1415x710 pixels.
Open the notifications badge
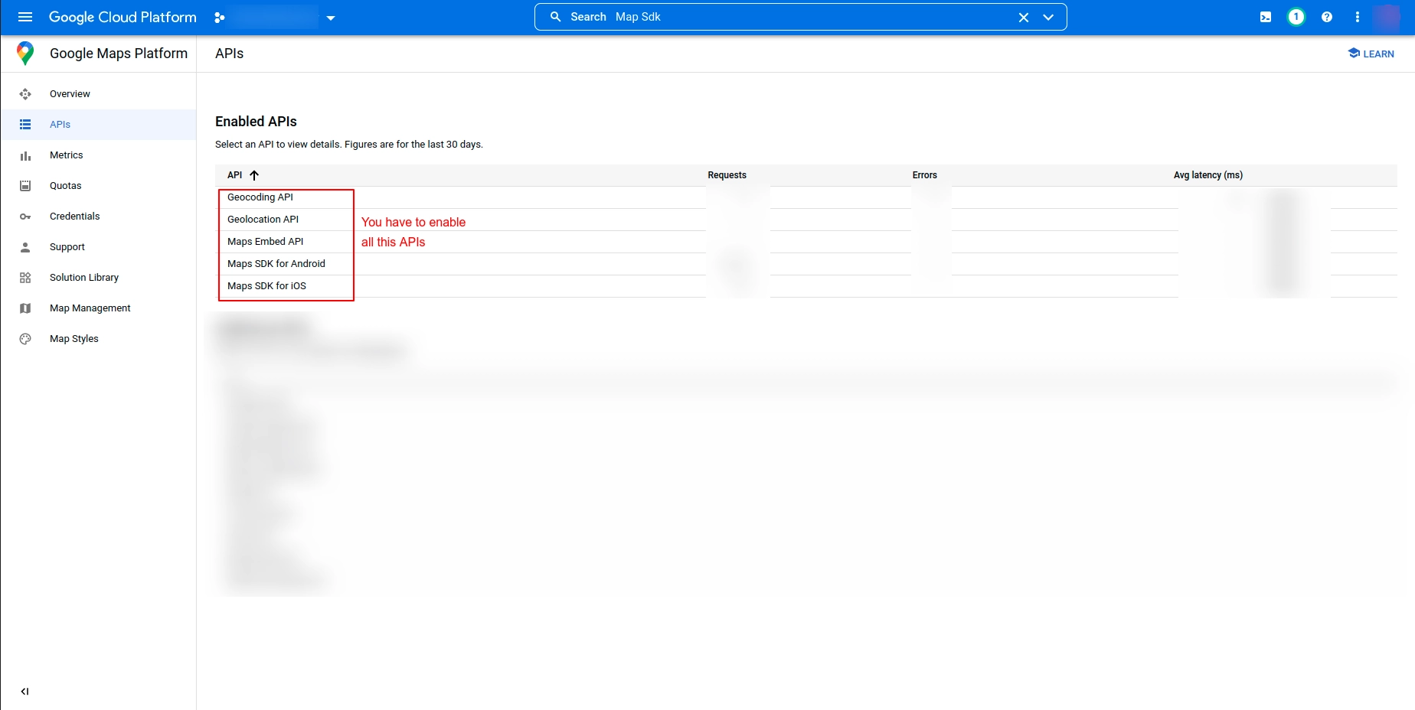point(1296,17)
